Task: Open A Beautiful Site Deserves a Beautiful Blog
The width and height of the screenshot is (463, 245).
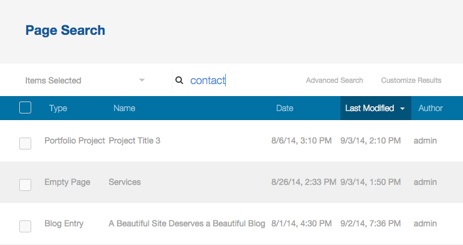Action: 187,223
